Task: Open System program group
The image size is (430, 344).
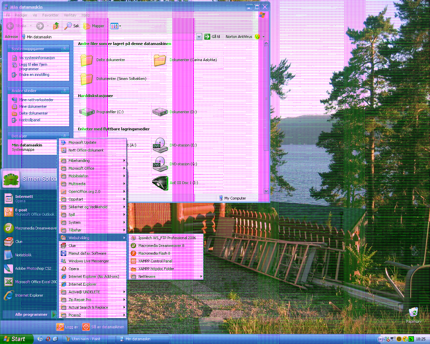Action: [x=93, y=222]
